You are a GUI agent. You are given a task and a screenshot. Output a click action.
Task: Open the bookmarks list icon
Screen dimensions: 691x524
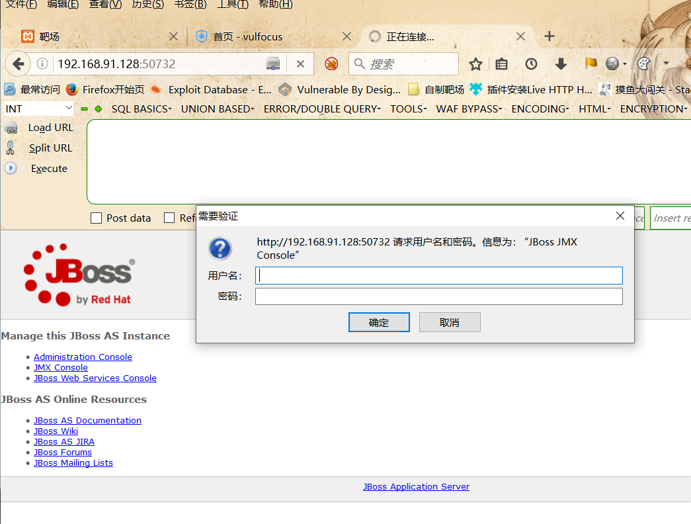(501, 64)
